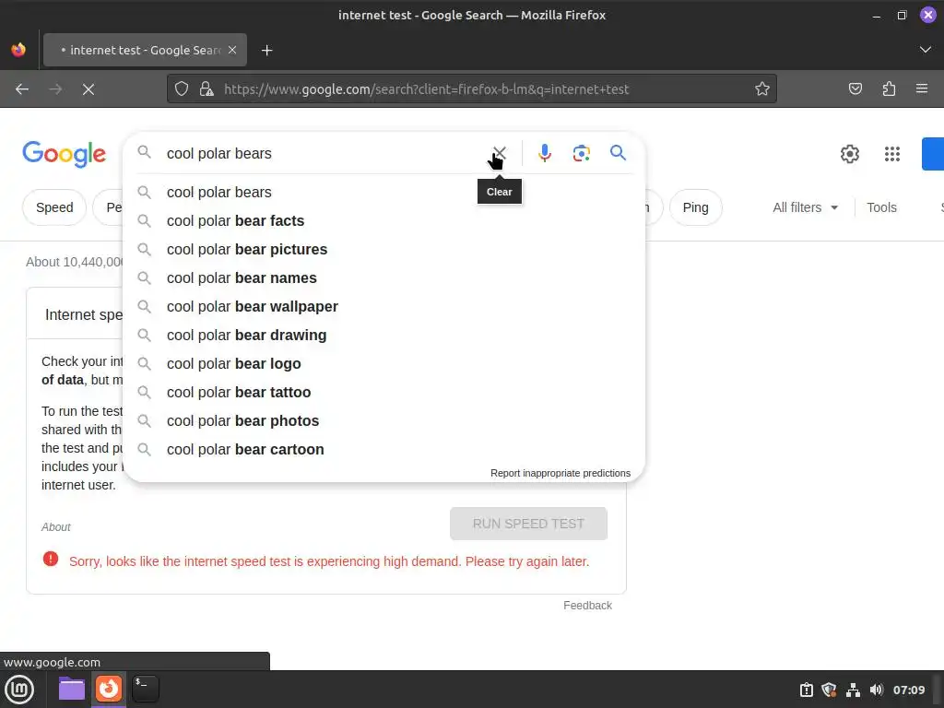This screenshot has height=708, width=944.
Task: Open the security shield tray icon
Action: click(x=829, y=690)
